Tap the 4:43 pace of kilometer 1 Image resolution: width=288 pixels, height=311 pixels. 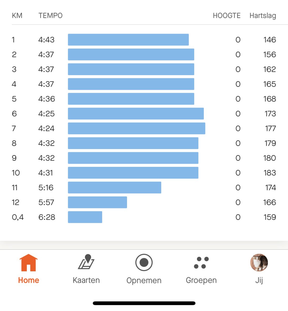[x=46, y=40]
